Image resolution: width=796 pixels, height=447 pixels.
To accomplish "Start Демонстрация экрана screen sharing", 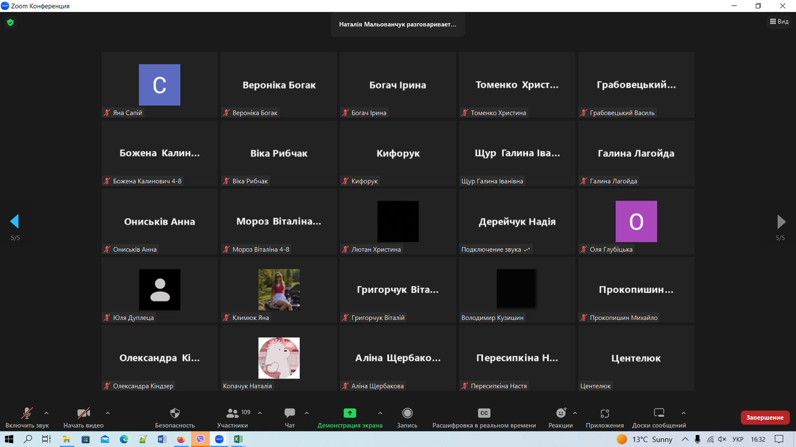I will (350, 413).
